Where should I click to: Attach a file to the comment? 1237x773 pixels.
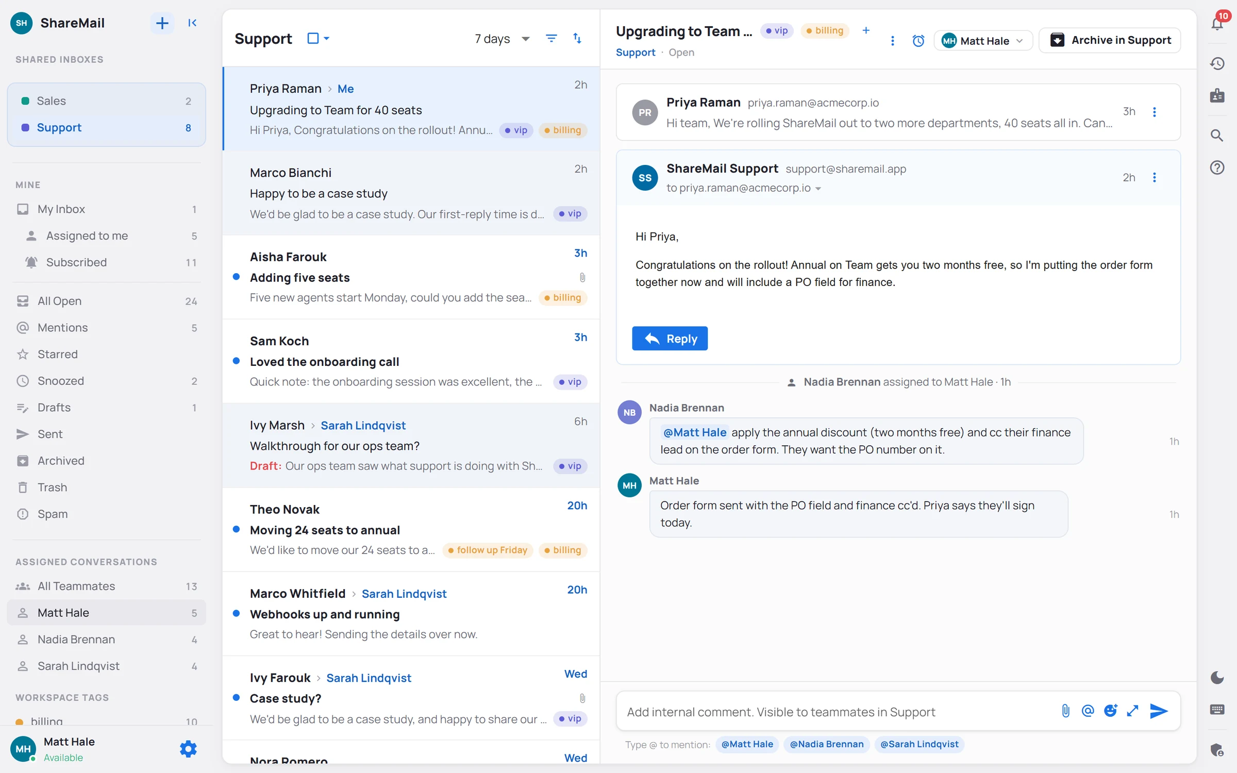1065,711
